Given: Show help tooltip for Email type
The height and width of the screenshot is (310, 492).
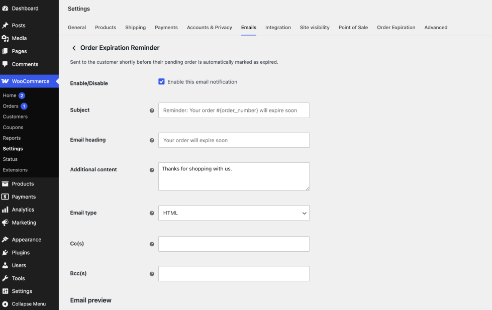Looking at the screenshot, I should tap(152, 213).
